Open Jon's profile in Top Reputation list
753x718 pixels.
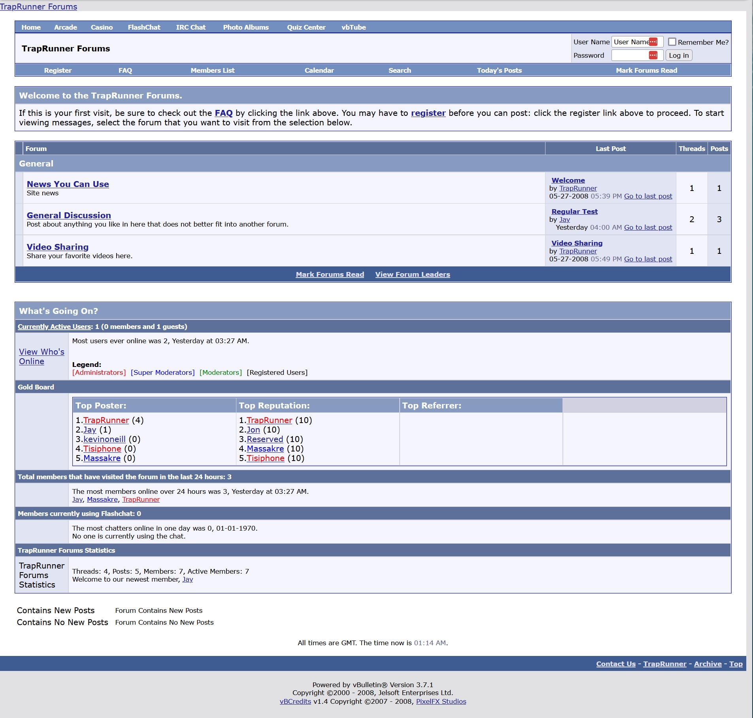(253, 430)
